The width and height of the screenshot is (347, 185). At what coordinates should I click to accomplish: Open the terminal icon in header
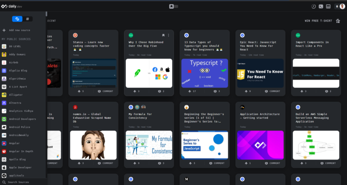(x=321, y=6)
